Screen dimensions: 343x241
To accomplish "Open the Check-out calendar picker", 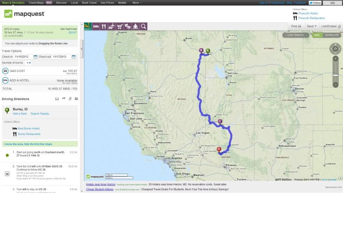I will [73, 57].
